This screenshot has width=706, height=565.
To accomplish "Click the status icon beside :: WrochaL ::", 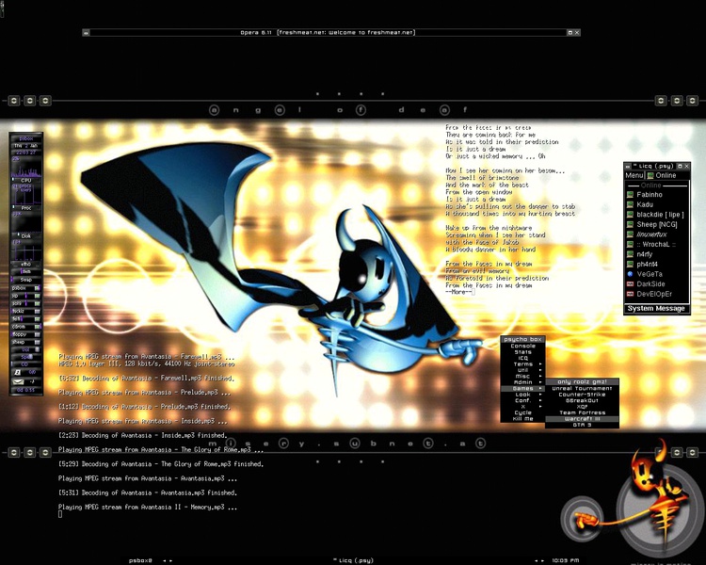I will (x=631, y=244).
